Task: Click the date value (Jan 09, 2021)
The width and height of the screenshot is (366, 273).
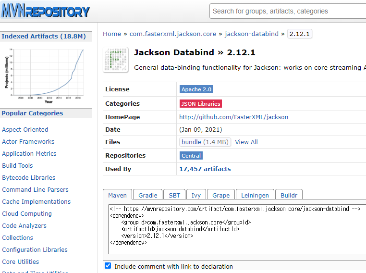Action: pos(200,130)
